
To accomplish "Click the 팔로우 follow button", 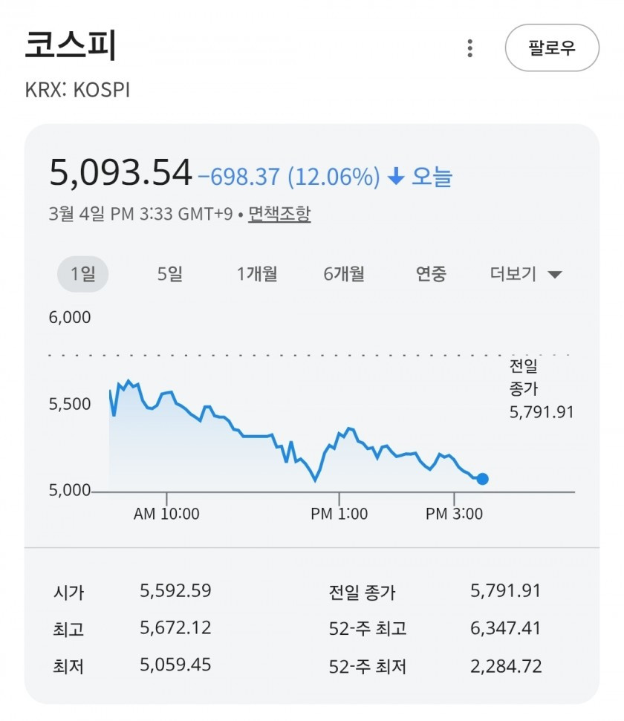I will point(552,48).
